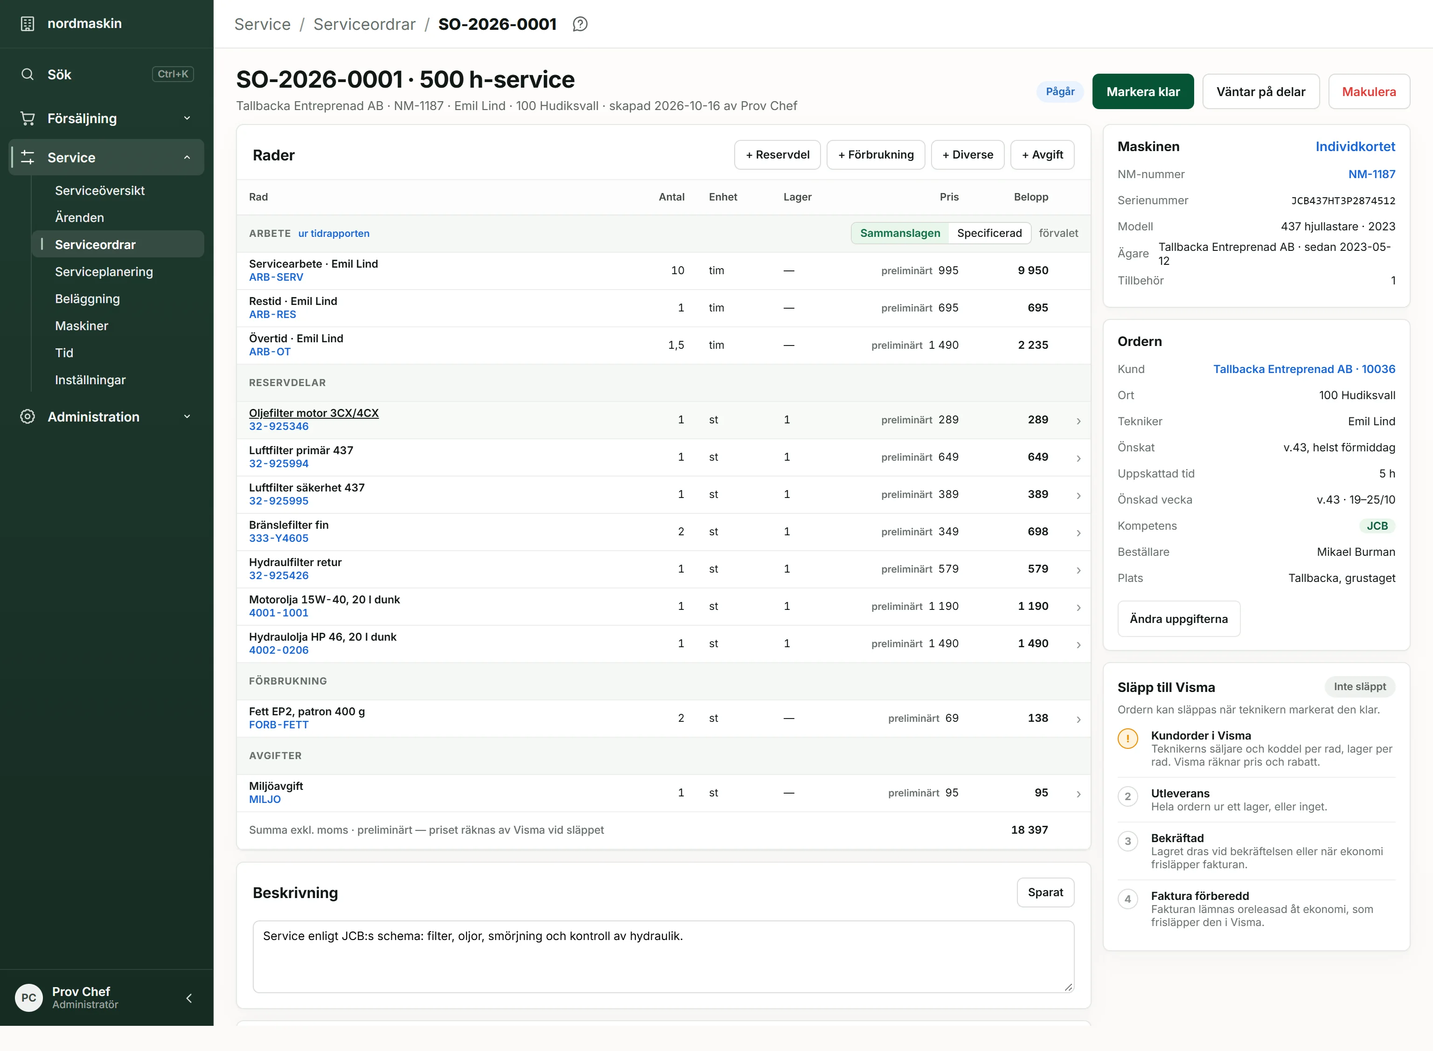Switch labor rows to Sammanslagen view
The width and height of the screenshot is (1433, 1051).
[x=900, y=233]
